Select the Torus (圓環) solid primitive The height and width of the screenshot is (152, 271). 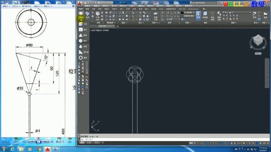pyautogui.click(x=83, y=58)
